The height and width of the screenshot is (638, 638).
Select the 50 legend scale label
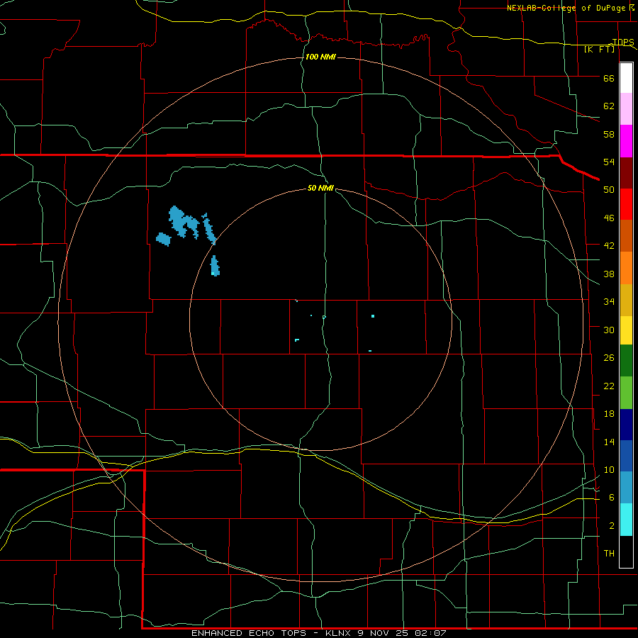pyautogui.click(x=609, y=190)
